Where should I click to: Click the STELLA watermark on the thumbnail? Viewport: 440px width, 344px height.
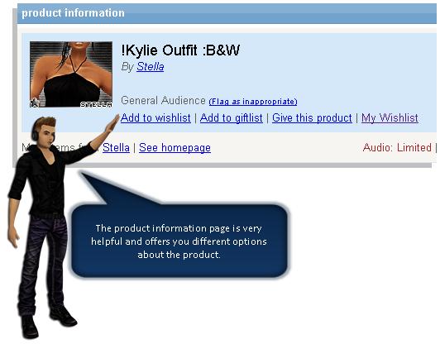(96, 104)
